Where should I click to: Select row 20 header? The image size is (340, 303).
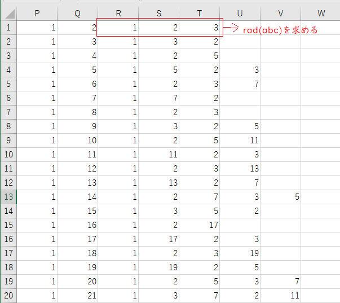8,296
